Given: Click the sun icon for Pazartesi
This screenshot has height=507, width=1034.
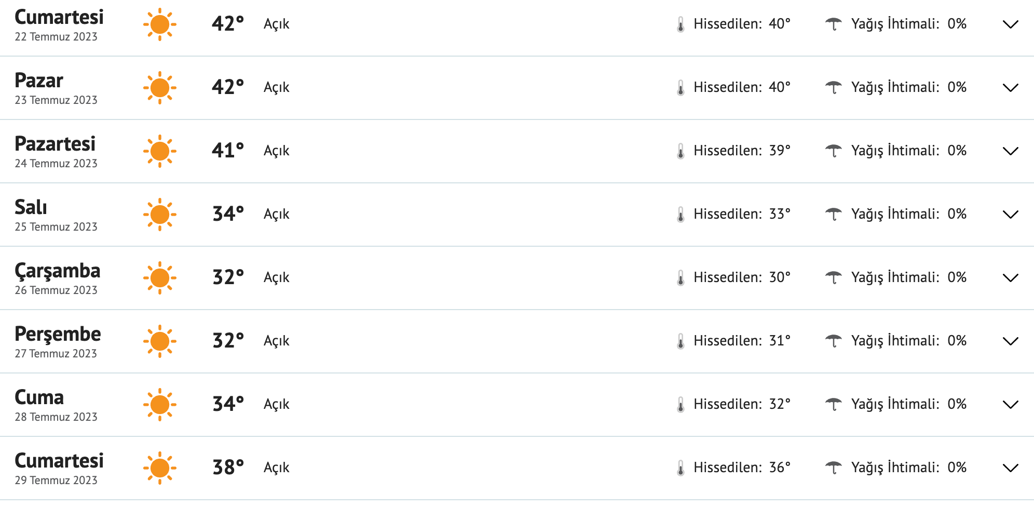Looking at the screenshot, I should [160, 151].
